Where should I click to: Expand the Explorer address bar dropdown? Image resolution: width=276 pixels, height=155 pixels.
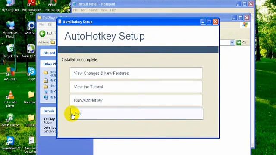(x=232, y=42)
